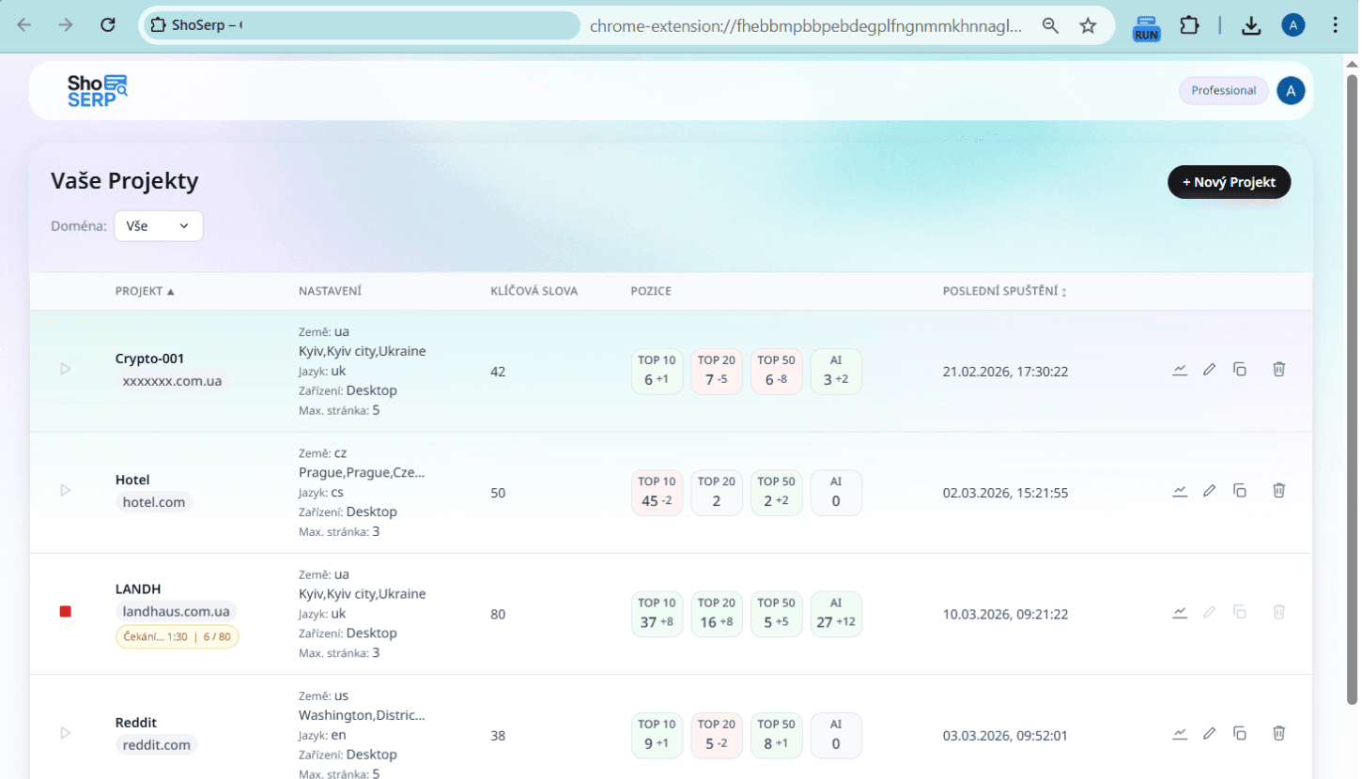Go forward in browser history
The image size is (1362, 779).
point(66,25)
